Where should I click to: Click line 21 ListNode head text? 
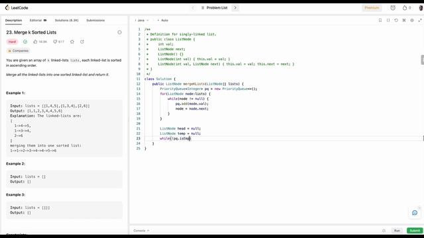180,129
